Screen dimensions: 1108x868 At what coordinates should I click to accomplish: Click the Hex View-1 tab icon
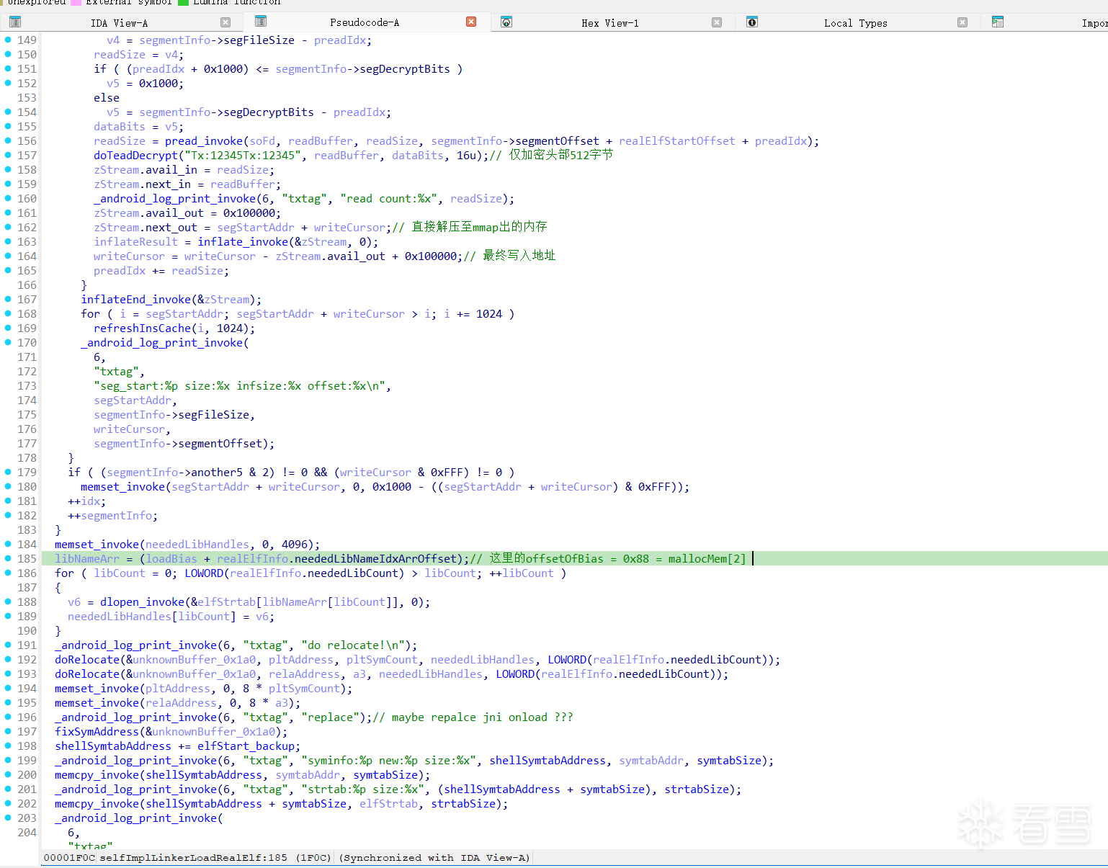[x=506, y=22]
